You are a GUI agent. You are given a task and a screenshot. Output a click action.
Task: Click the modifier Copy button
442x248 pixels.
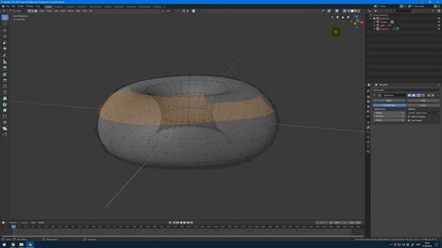423,101
